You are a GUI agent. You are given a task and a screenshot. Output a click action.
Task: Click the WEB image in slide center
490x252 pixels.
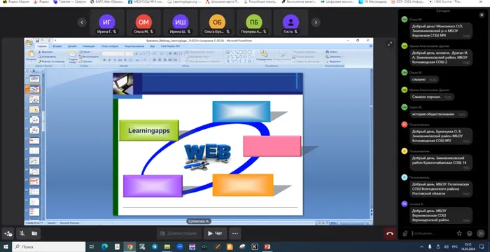(x=207, y=156)
